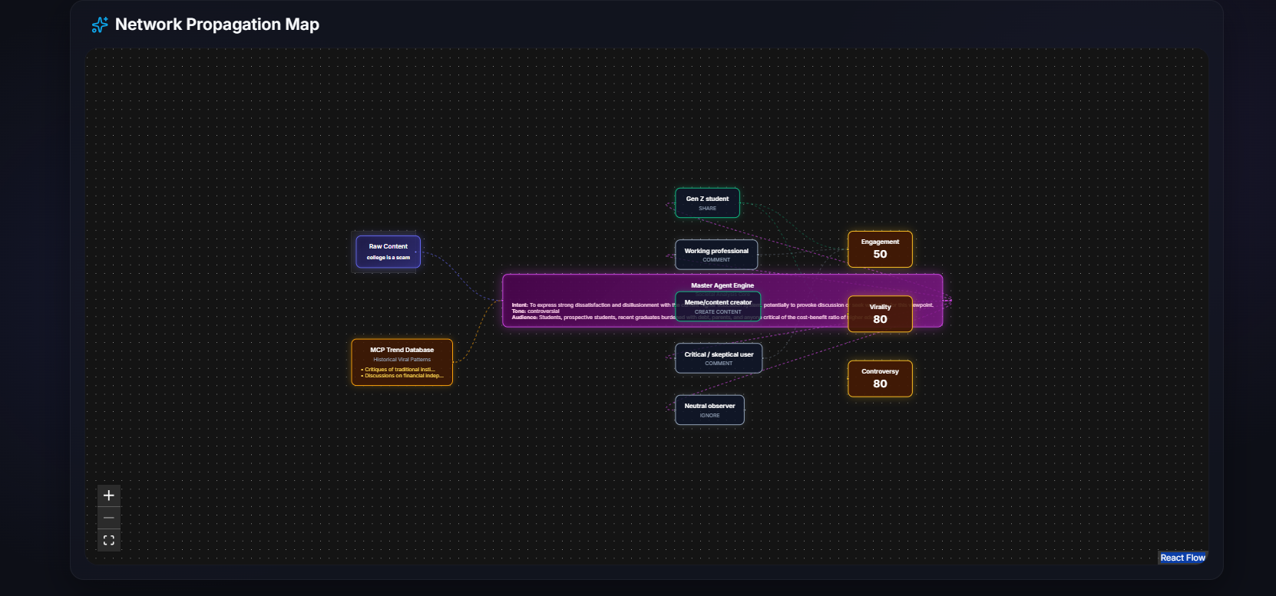
Task: Select the Gen Z student node
Action: 707,203
